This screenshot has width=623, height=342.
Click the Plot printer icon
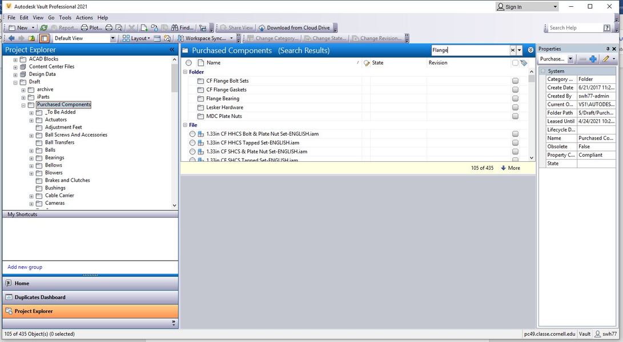pyautogui.click(x=85, y=28)
